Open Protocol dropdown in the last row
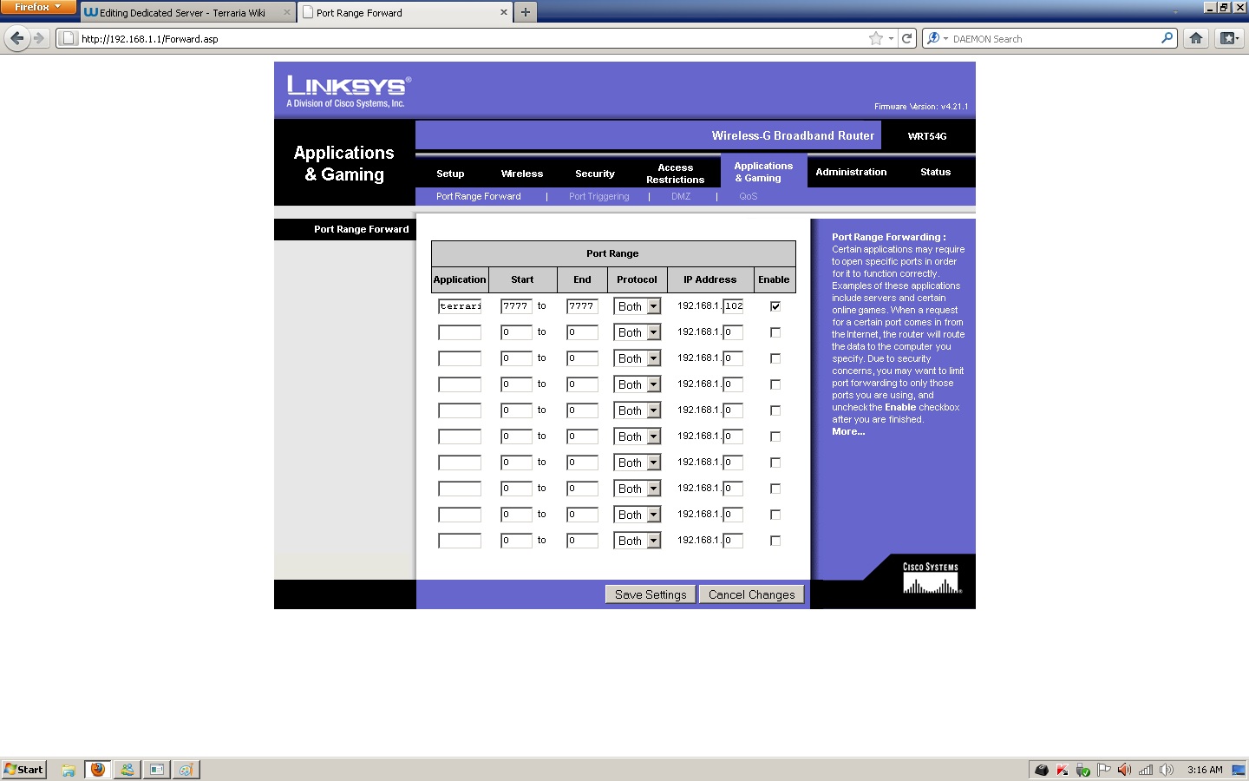 [638, 541]
